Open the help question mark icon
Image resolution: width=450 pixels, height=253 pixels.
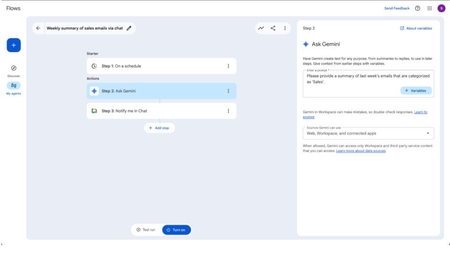point(418,8)
